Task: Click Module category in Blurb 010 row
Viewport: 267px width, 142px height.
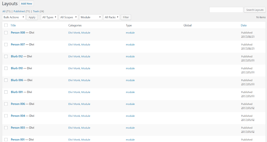Action: 86,68
